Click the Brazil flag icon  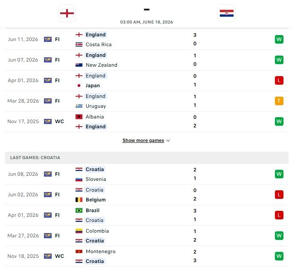click(79, 210)
